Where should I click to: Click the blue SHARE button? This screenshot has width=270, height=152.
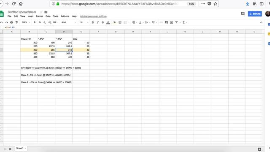255,14
